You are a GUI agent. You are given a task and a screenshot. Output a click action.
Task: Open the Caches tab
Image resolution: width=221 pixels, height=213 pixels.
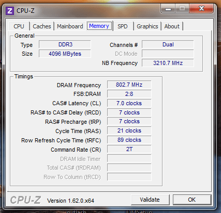pyautogui.click(x=42, y=26)
